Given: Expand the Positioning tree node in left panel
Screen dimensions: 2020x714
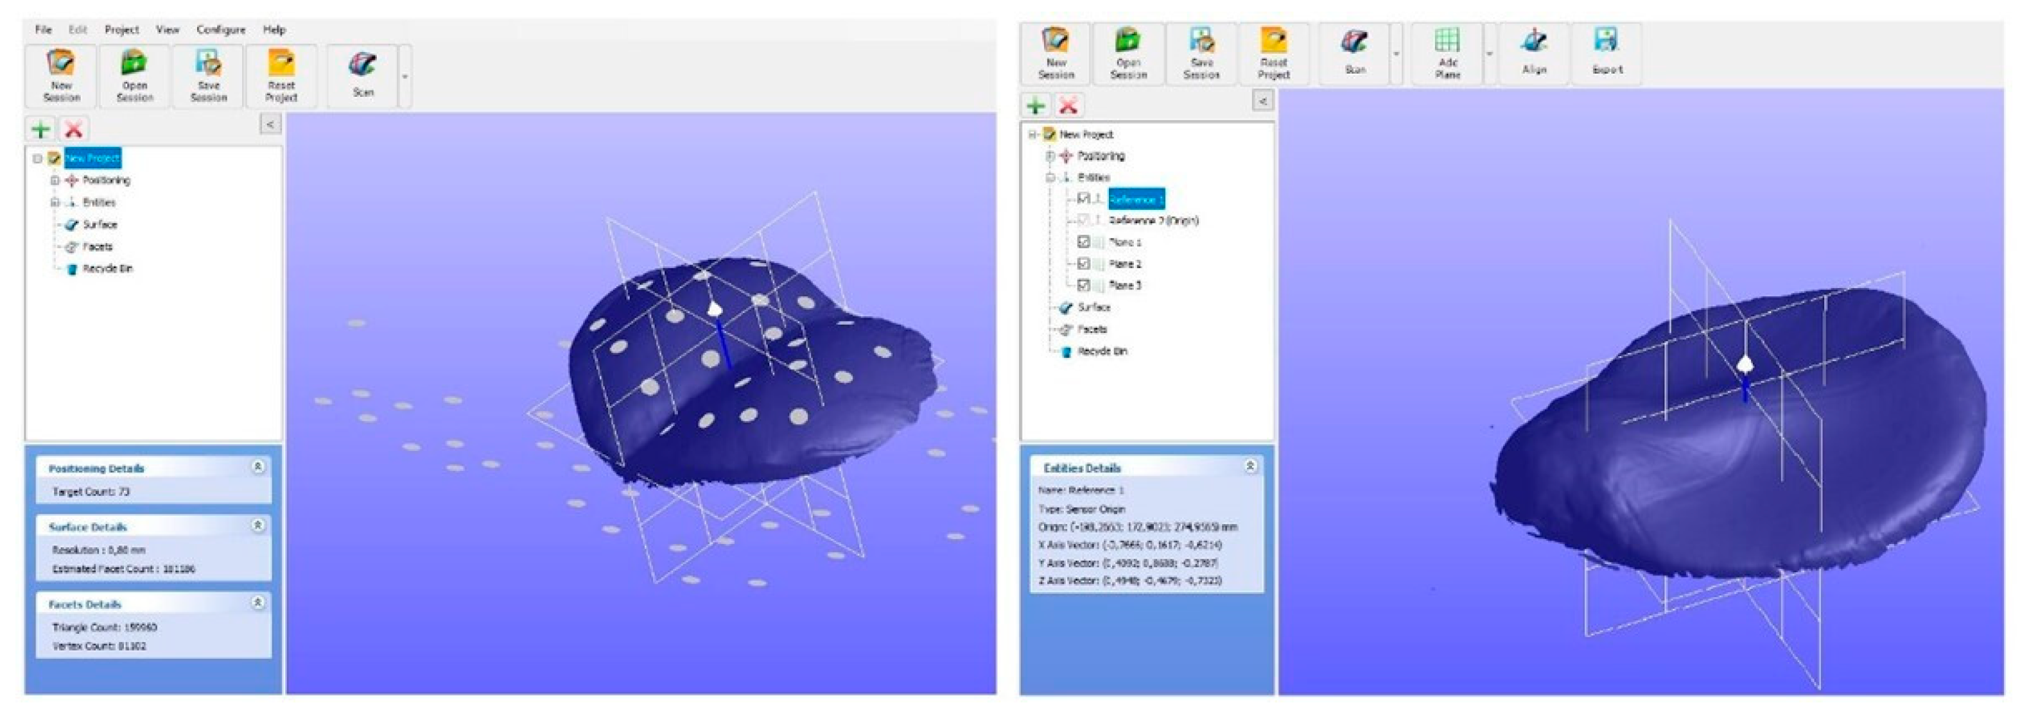Looking at the screenshot, I should [55, 180].
